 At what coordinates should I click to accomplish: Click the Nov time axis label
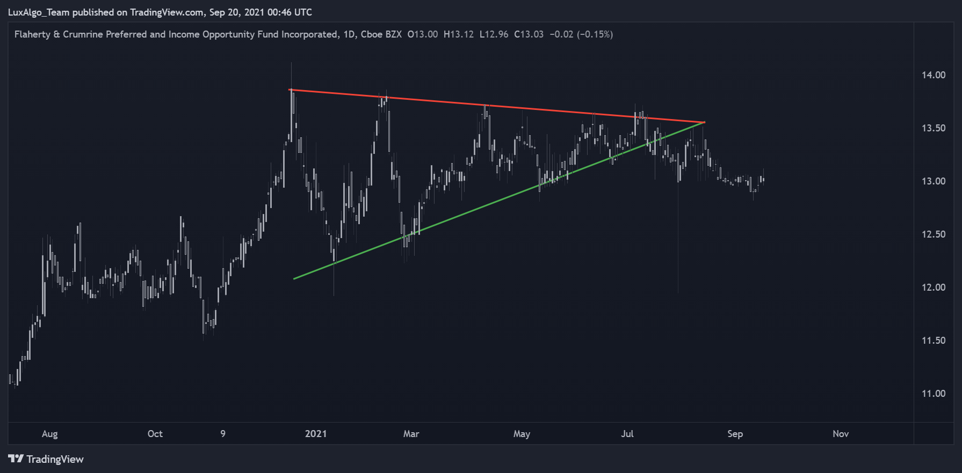841,434
